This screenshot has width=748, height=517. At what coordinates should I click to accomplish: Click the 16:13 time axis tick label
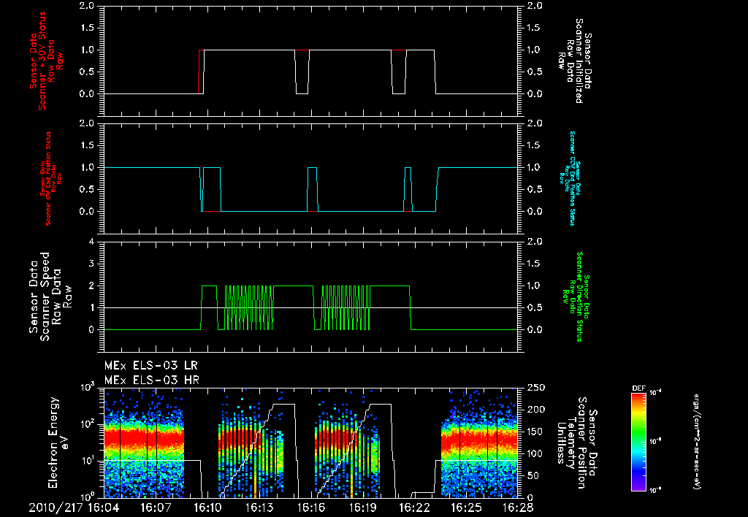point(259,508)
